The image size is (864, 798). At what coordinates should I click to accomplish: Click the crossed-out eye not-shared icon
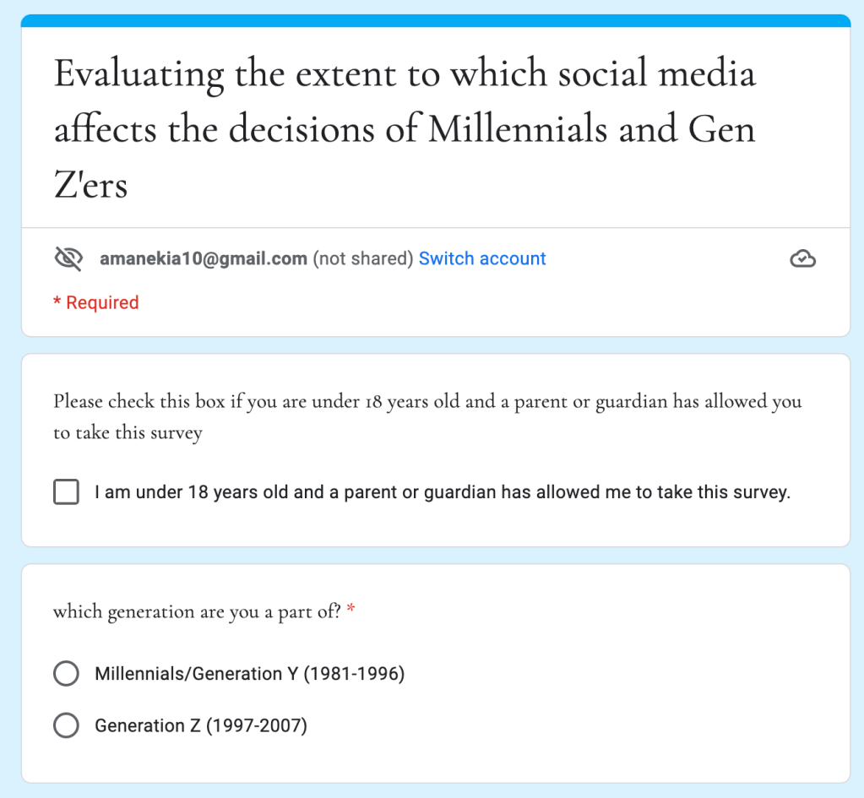pos(68,259)
